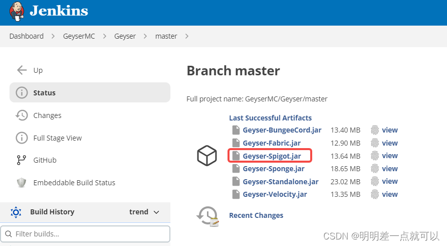Focus the Filter builds input field
The width and height of the screenshot is (447, 246).
[85, 234]
